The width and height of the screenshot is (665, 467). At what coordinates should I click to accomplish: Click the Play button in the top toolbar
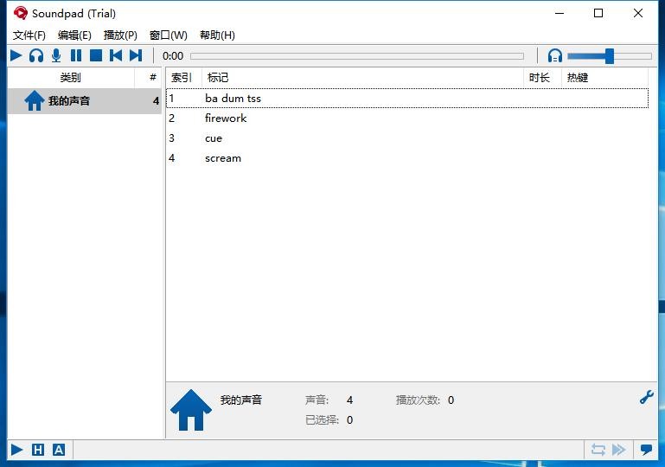[x=16, y=55]
